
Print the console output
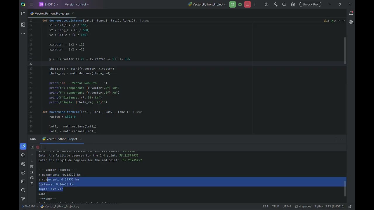tap(32, 178)
